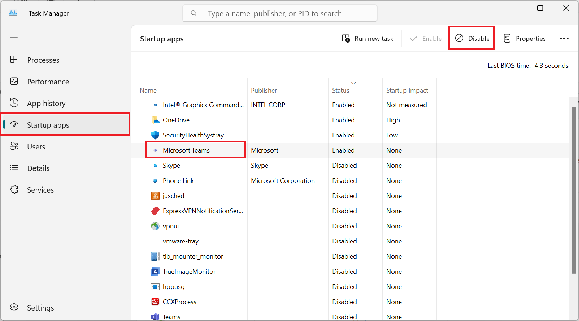
Task: Open the App history clock icon
Action: click(x=14, y=103)
